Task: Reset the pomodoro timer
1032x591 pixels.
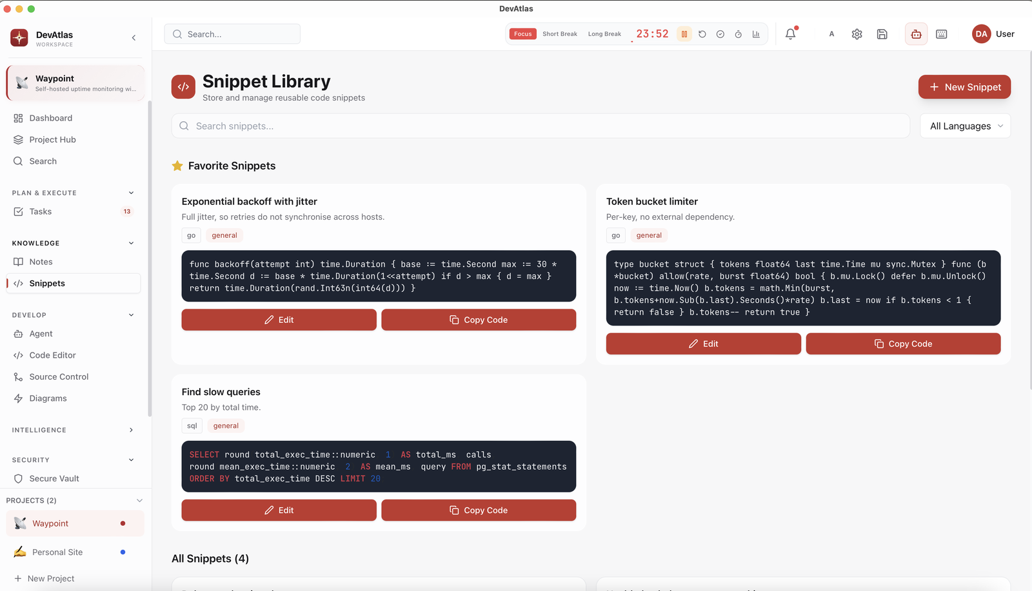Action: coord(702,34)
